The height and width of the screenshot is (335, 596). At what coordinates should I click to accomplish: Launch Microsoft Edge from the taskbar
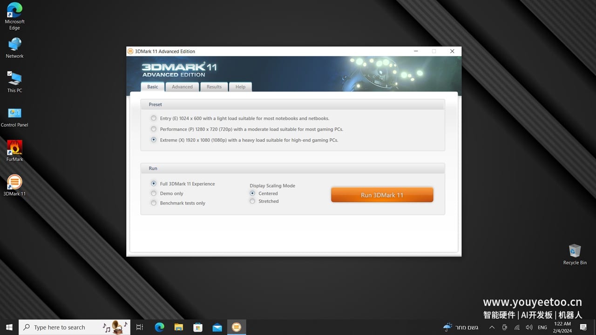[159, 327]
